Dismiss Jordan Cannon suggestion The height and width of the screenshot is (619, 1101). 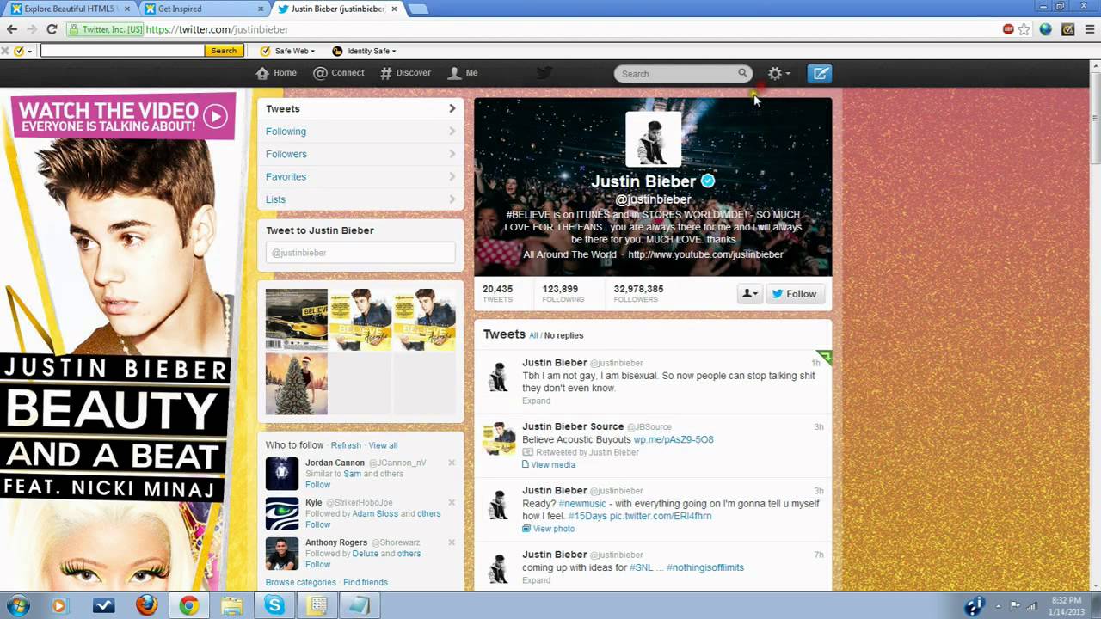452,463
